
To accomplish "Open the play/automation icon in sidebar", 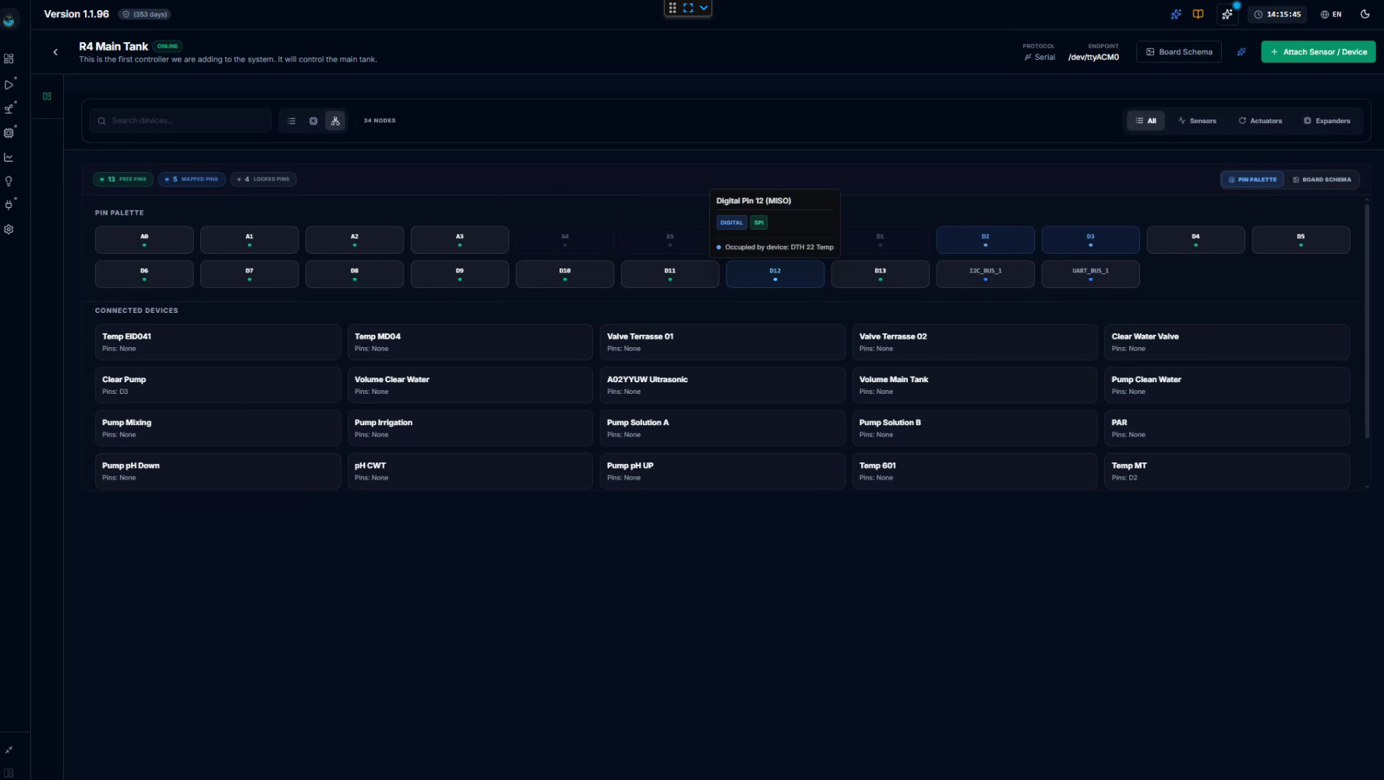I will [9, 84].
